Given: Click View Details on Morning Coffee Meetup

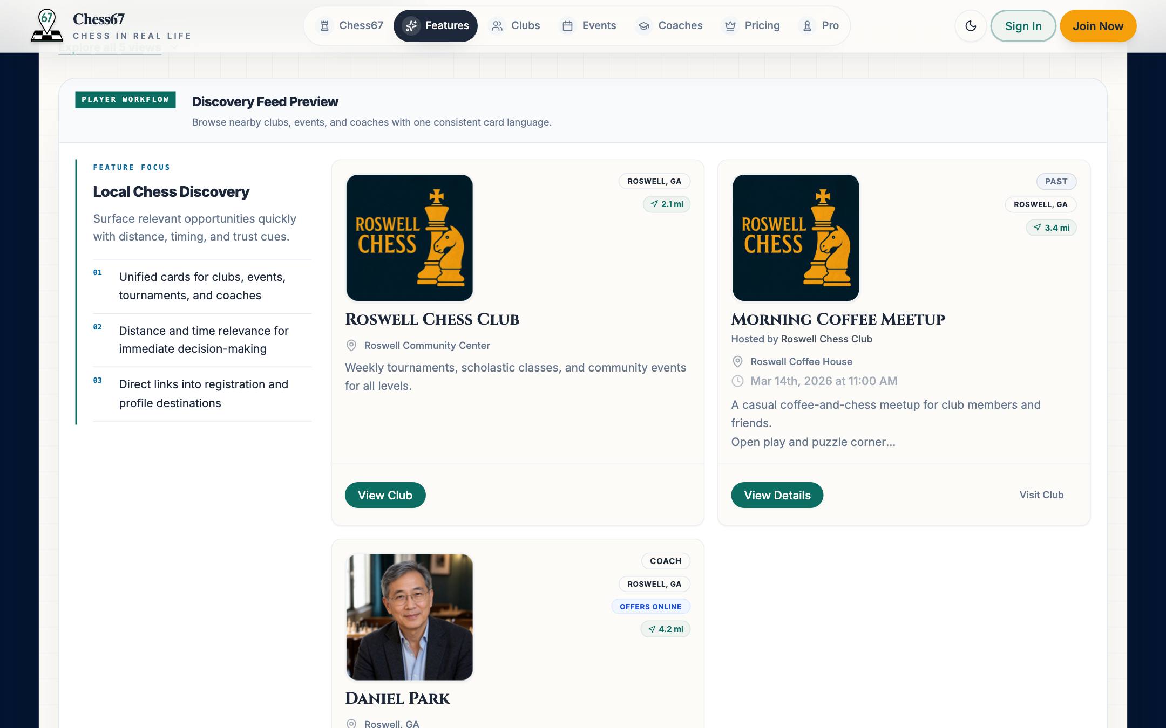Looking at the screenshot, I should 777,495.
